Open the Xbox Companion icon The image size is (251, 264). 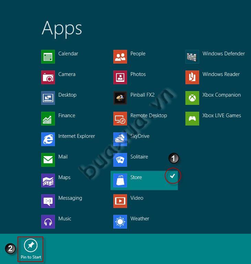click(192, 98)
